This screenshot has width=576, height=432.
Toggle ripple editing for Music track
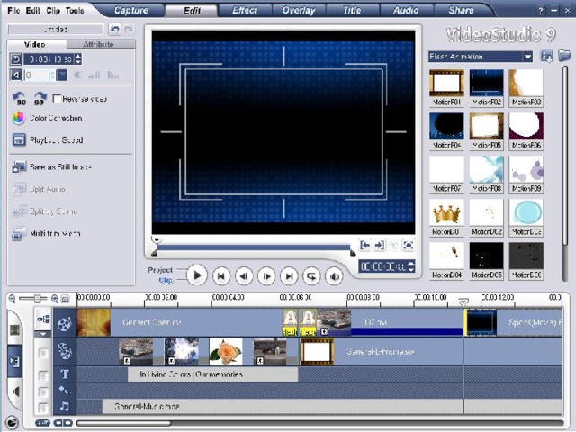pyautogui.click(x=43, y=408)
